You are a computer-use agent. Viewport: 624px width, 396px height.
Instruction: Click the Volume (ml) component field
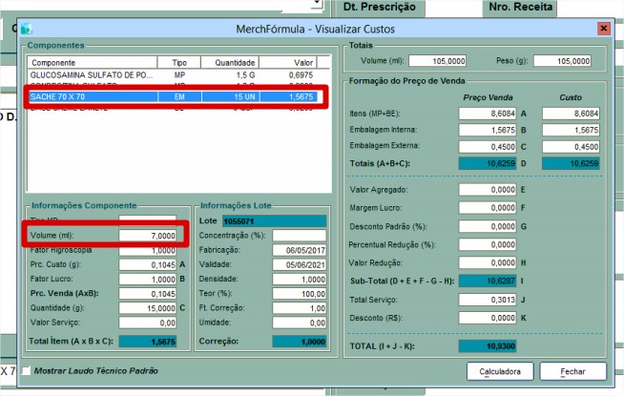pos(148,235)
